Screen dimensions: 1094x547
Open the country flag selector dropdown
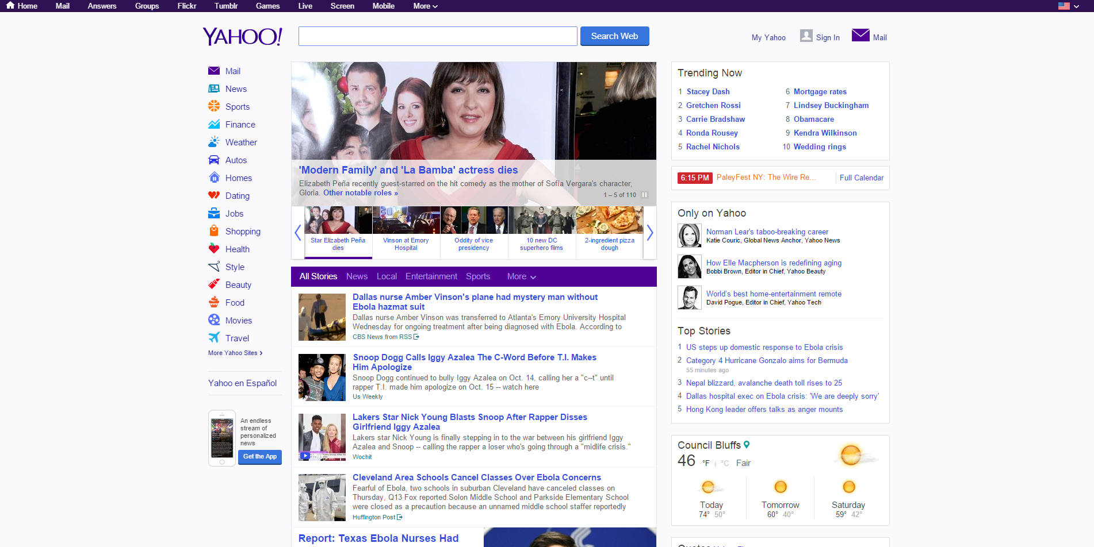coord(1069,6)
